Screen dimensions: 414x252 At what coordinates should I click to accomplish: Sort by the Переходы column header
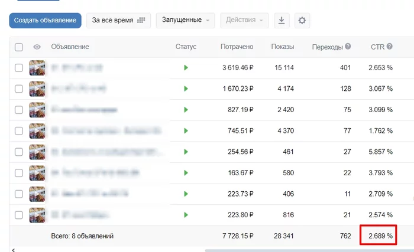point(328,47)
